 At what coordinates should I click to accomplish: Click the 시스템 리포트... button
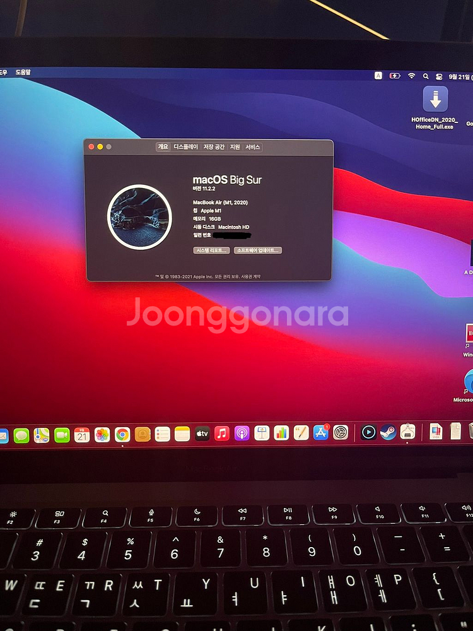click(211, 251)
